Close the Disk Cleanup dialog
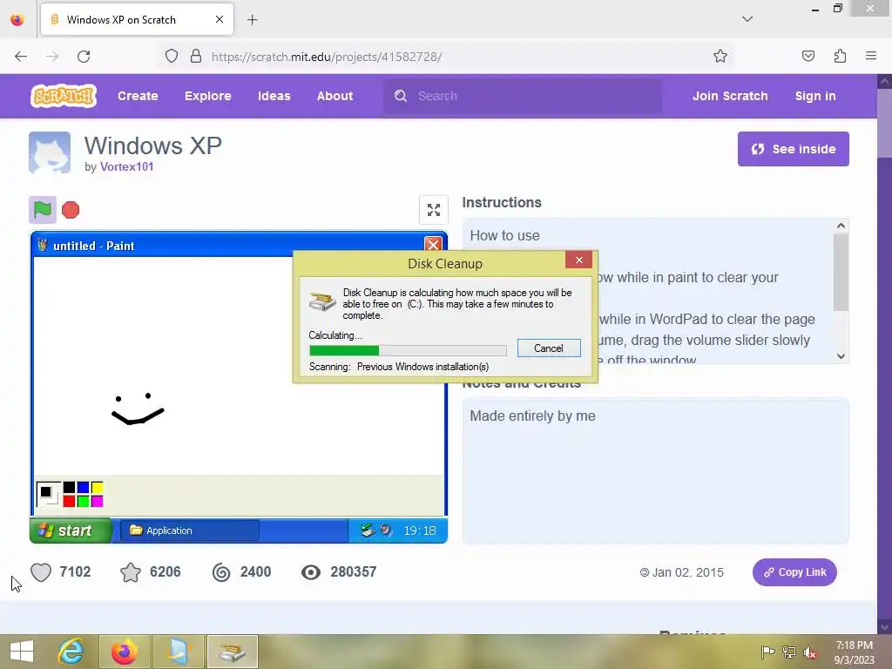The height and width of the screenshot is (669, 892). [578, 260]
